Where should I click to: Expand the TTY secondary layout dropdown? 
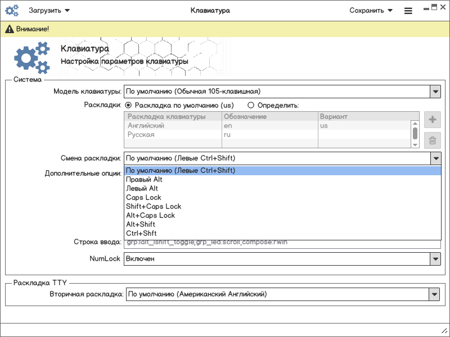[x=434, y=294]
